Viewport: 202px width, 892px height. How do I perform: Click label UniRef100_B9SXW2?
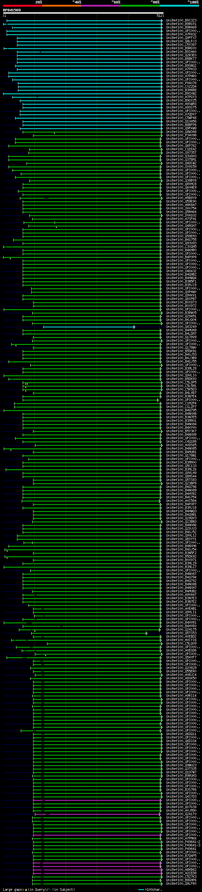point(181,93)
